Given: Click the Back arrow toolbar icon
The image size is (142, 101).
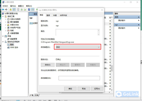Looking at the screenshot, I should pos(3,9).
